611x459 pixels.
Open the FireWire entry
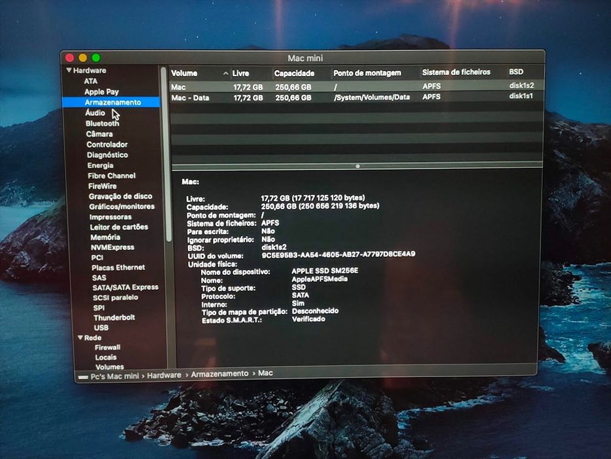pyautogui.click(x=102, y=186)
